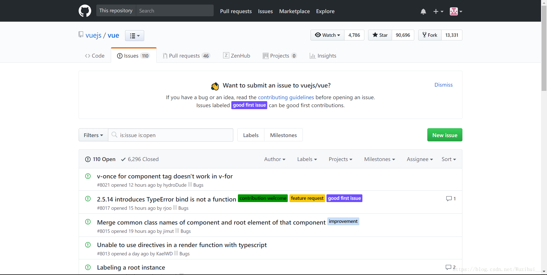This screenshot has height=275, width=547.
Task: Open the plus create-new menu
Action: coord(438,11)
